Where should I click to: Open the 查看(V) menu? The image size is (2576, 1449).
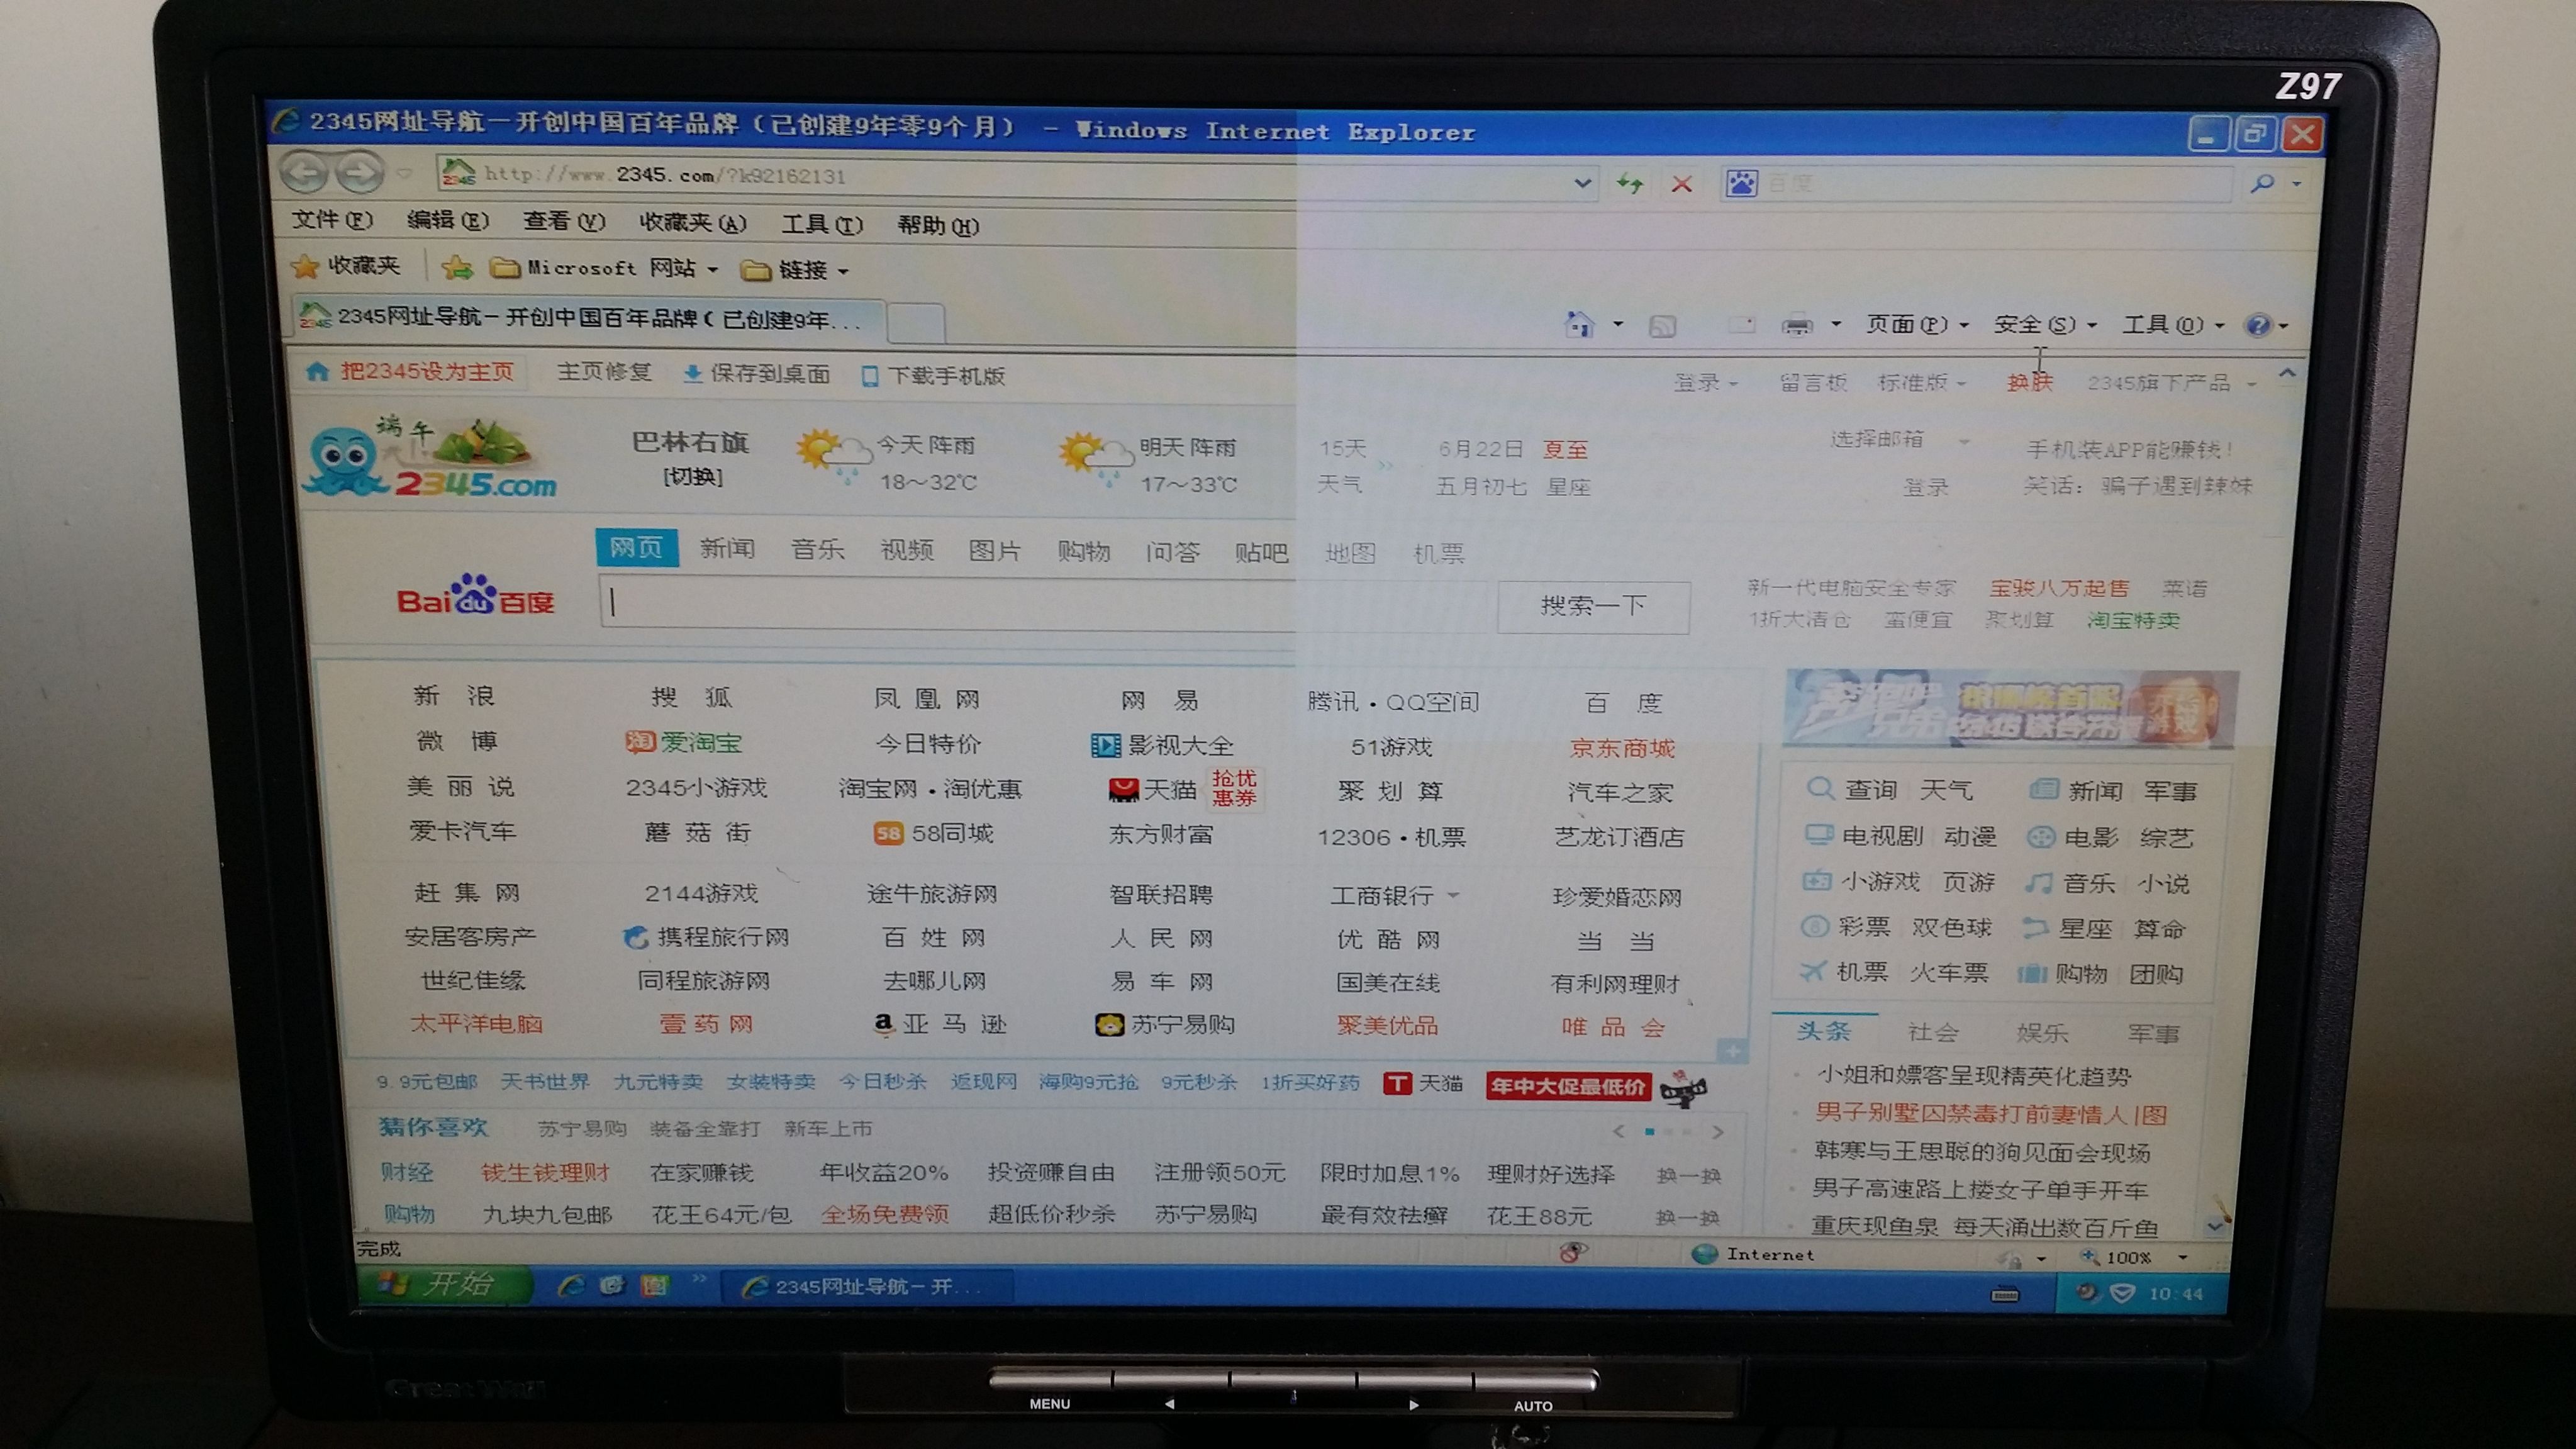(x=564, y=221)
